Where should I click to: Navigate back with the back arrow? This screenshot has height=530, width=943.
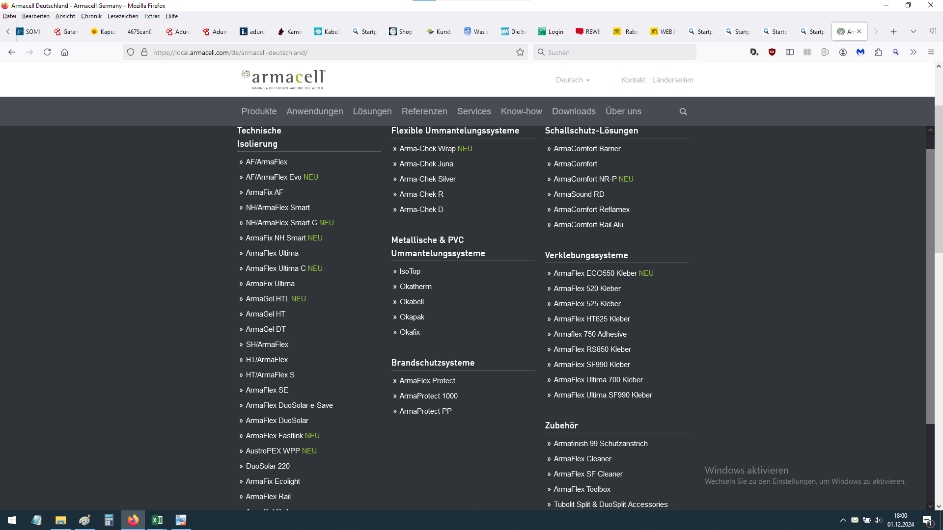pos(12,52)
